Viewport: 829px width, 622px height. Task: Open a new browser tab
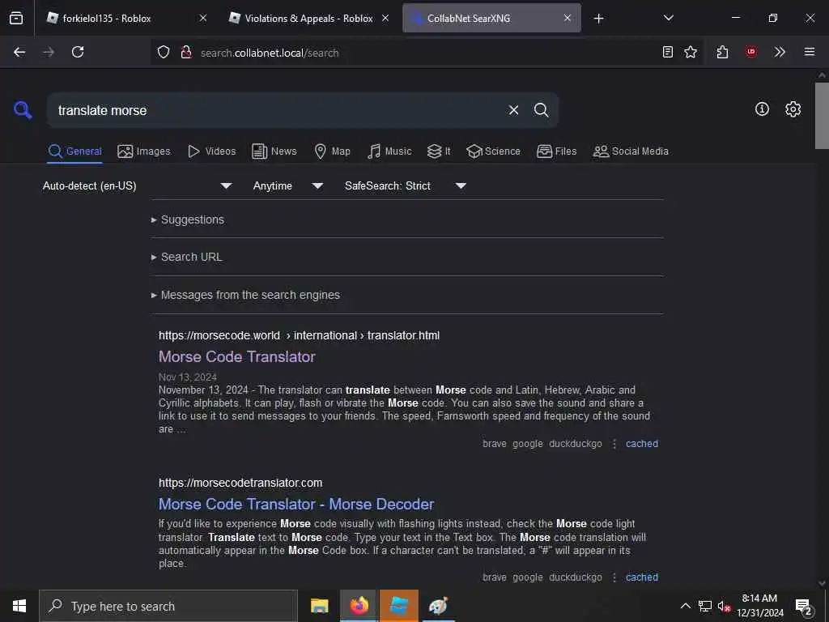point(598,19)
